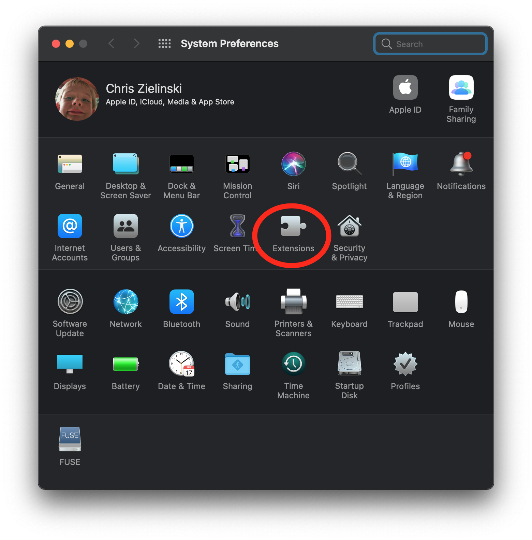Screen dimensions: 532x540
Task: Click the back navigation arrow
Action: pos(111,43)
